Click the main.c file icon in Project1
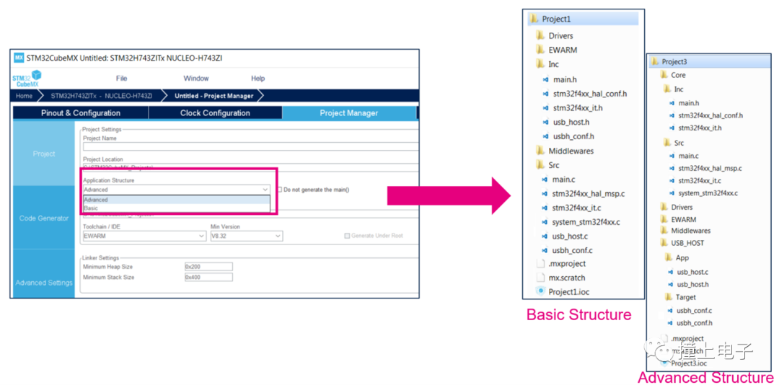Viewport: 779px width, 385px height. 545,180
